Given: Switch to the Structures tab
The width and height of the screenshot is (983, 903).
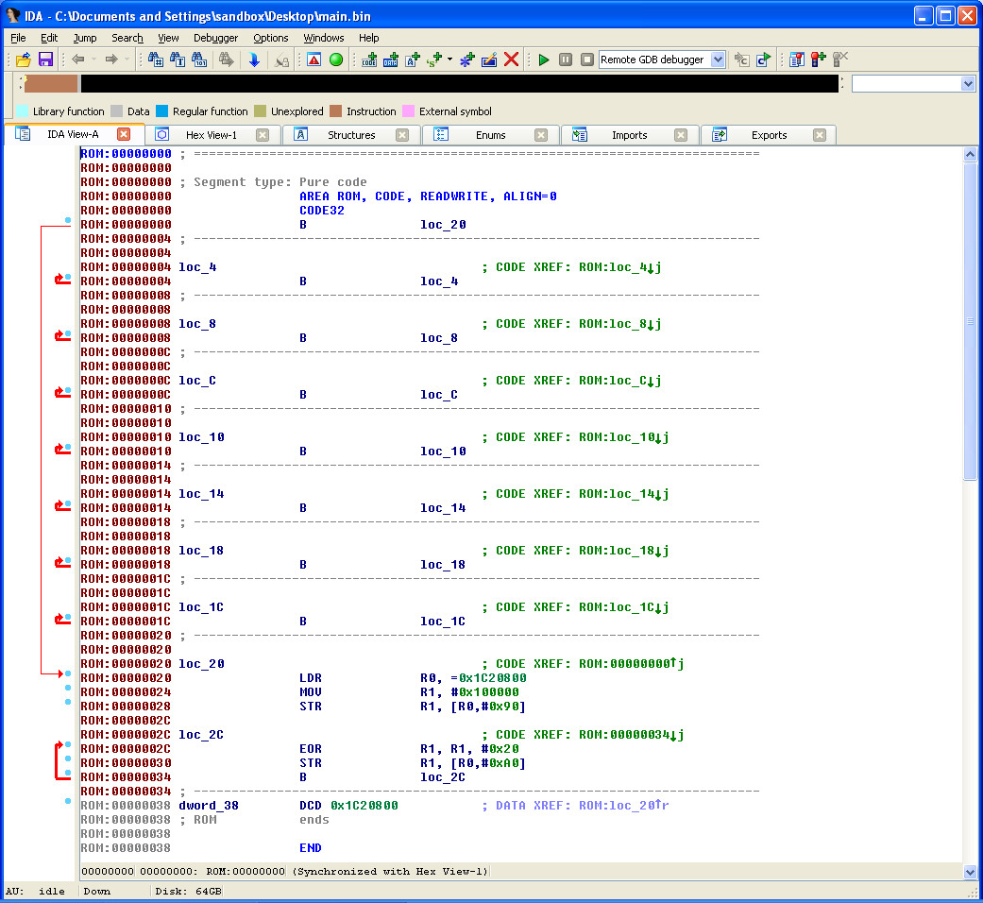Looking at the screenshot, I should 351,135.
